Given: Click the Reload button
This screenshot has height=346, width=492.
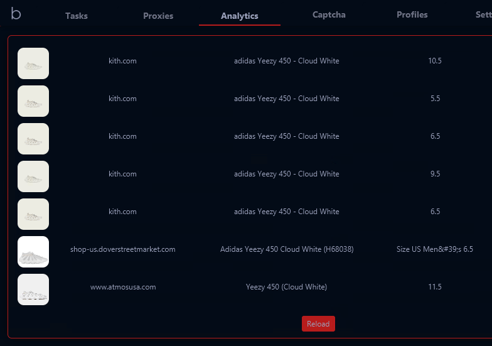Looking at the screenshot, I should click(x=318, y=324).
